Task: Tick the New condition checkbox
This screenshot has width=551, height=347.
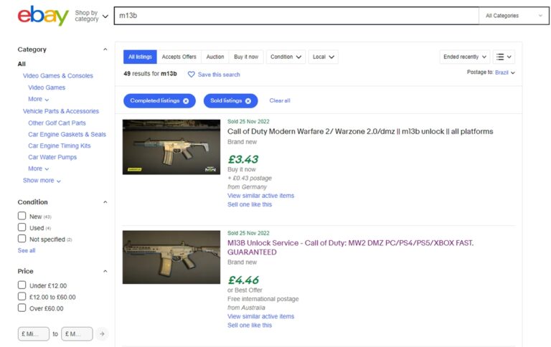Action: tap(22, 216)
